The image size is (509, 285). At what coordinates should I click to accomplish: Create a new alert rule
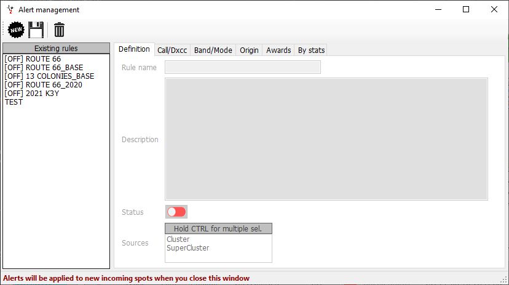click(x=16, y=30)
